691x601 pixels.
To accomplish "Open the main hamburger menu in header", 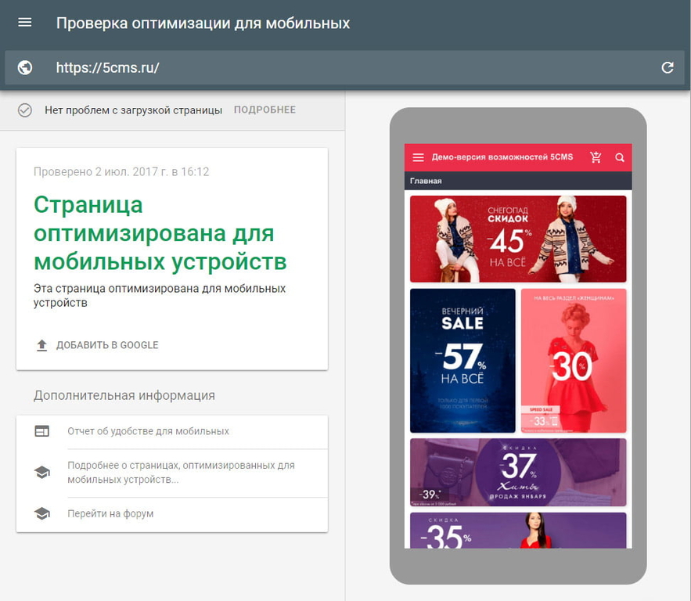I will pyautogui.click(x=25, y=23).
